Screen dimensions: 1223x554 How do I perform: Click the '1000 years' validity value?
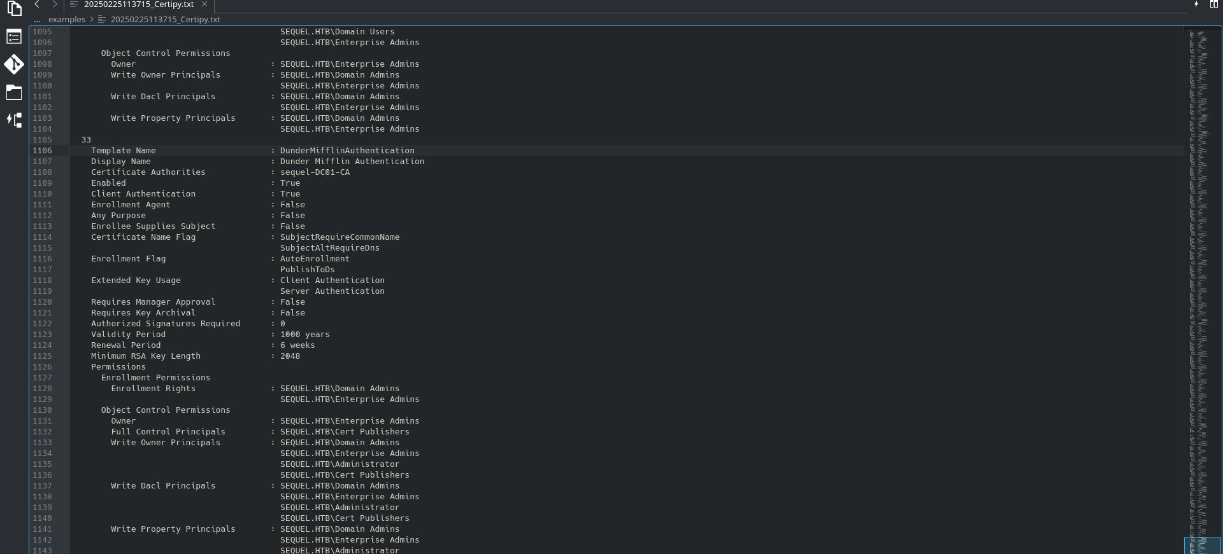pyautogui.click(x=305, y=335)
